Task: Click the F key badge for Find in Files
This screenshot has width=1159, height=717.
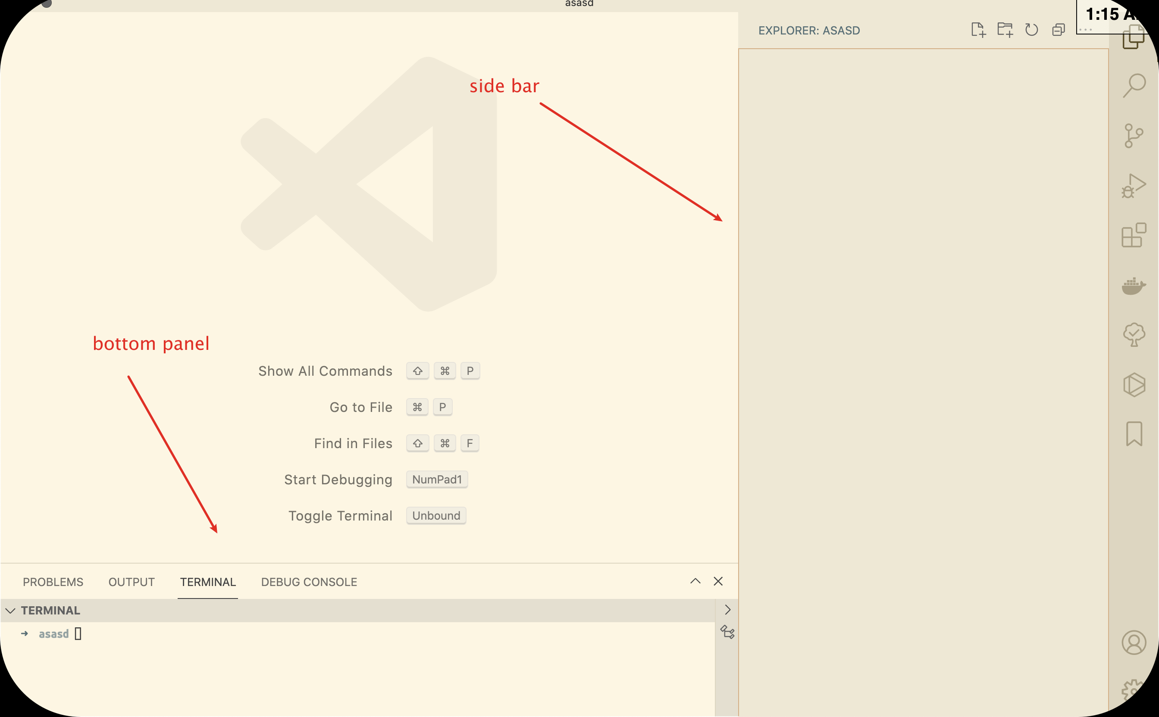Action: [470, 443]
